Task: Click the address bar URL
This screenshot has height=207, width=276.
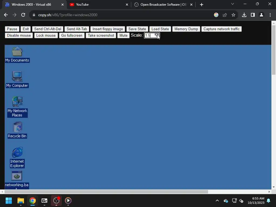Action: 68,15
